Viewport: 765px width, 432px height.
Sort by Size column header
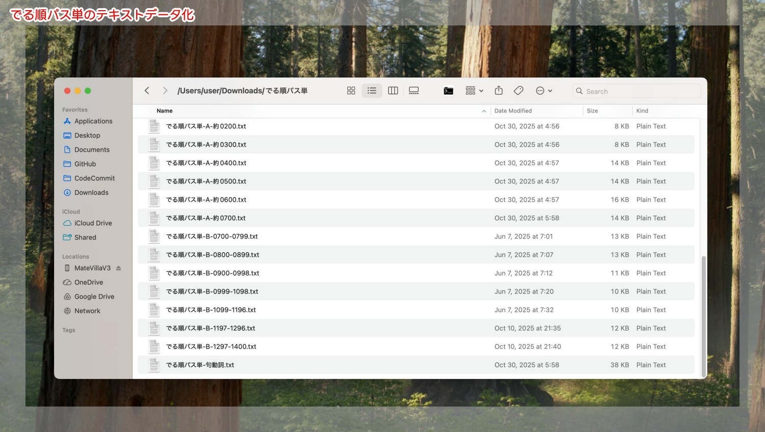[x=592, y=111]
